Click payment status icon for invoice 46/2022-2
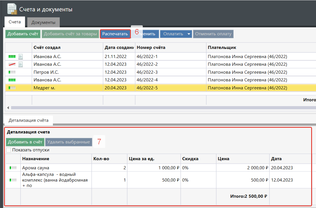 point(12,65)
